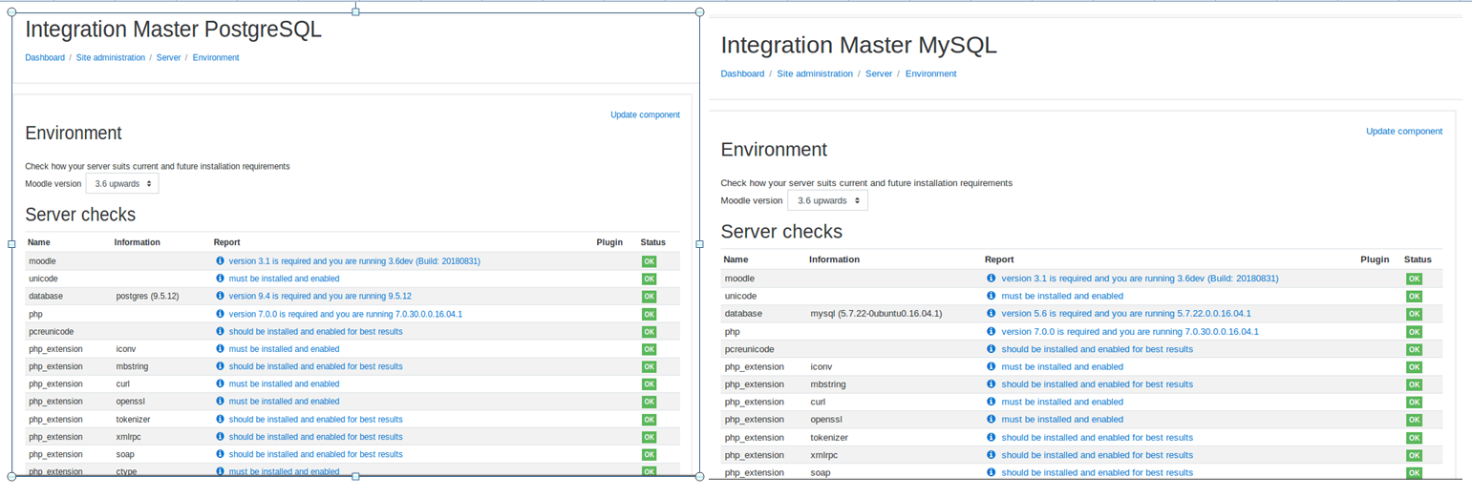Click info icon in PostgreSQL iconv row
1472x497 pixels.
pos(220,349)
